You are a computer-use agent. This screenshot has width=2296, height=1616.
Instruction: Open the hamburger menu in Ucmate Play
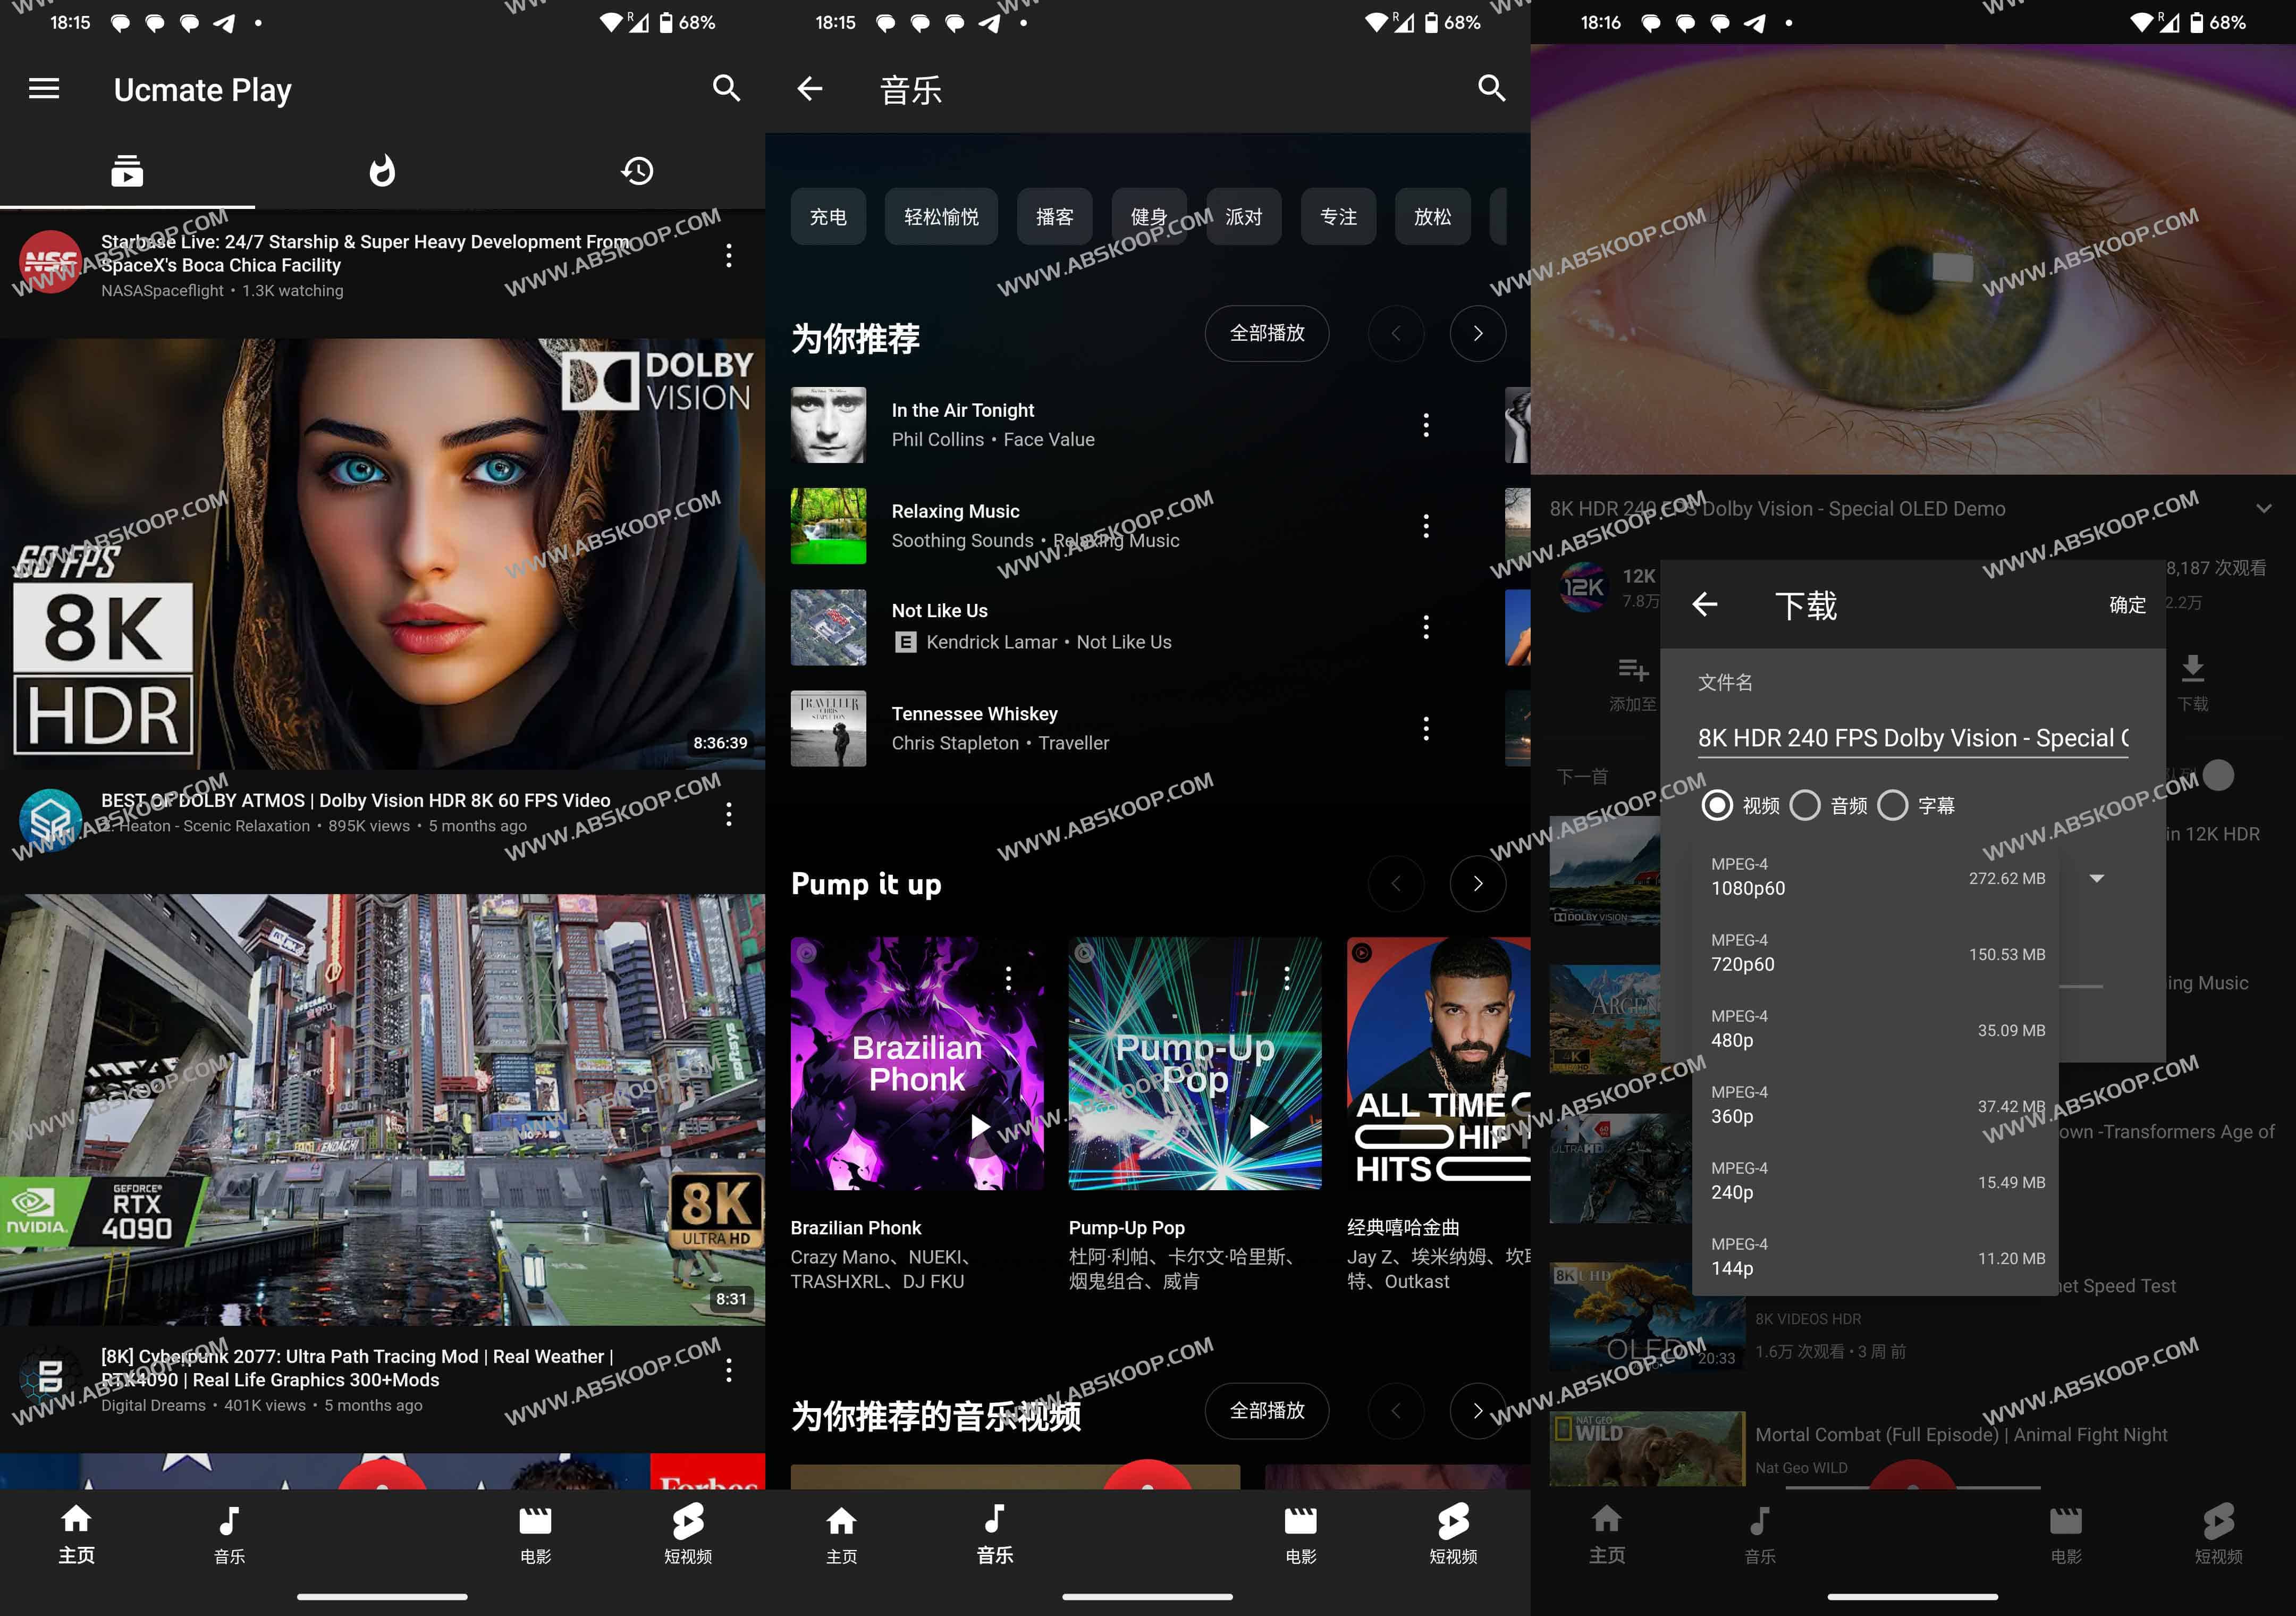coord(44,89)
